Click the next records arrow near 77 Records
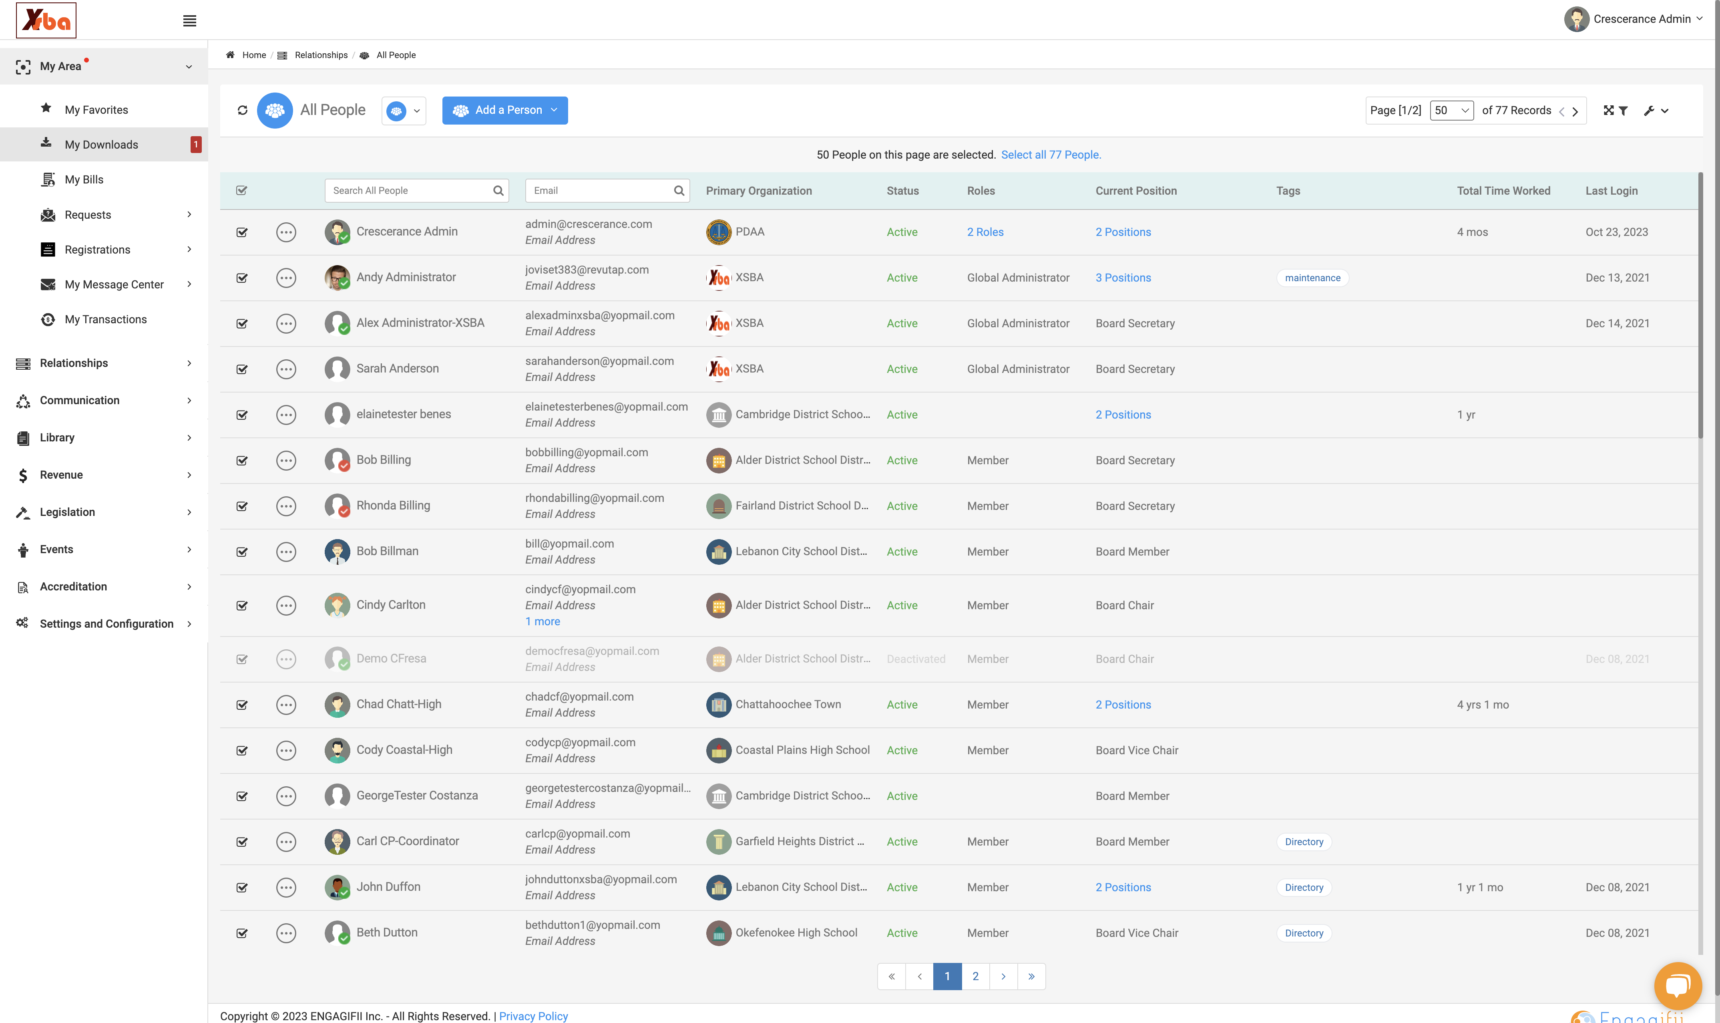1720x1023 pixels. point(1575,111)
